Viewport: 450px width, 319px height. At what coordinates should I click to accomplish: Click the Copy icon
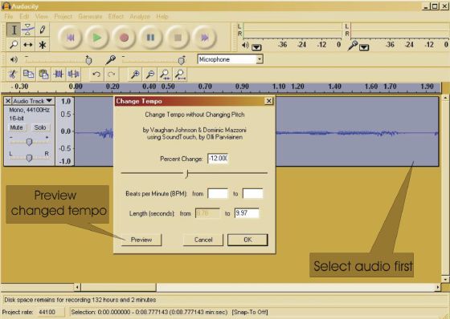[x=28, y=75]
